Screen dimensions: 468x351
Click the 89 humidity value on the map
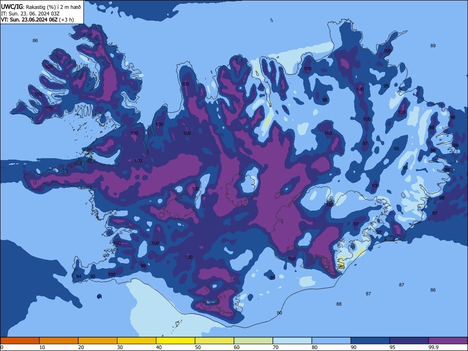tap(433, 46)
